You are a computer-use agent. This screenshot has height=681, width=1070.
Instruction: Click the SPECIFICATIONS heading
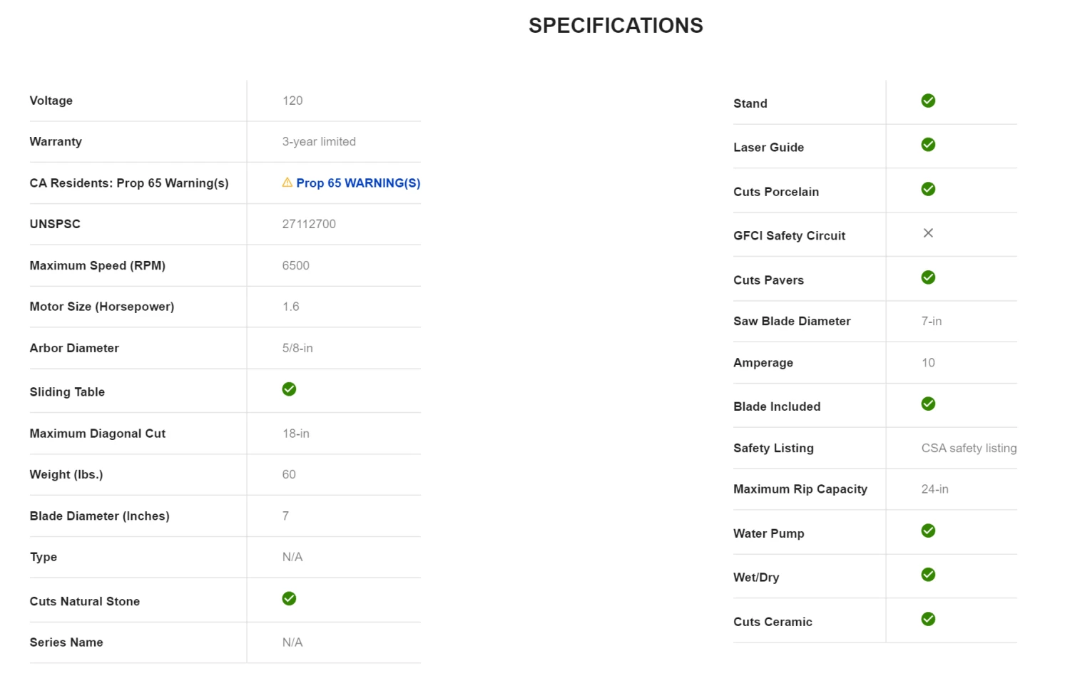click(616, 26)
